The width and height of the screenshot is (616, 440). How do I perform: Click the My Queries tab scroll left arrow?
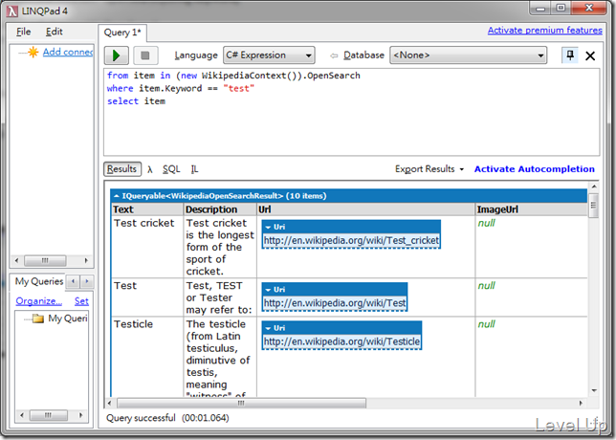click(x=73, y=281)
